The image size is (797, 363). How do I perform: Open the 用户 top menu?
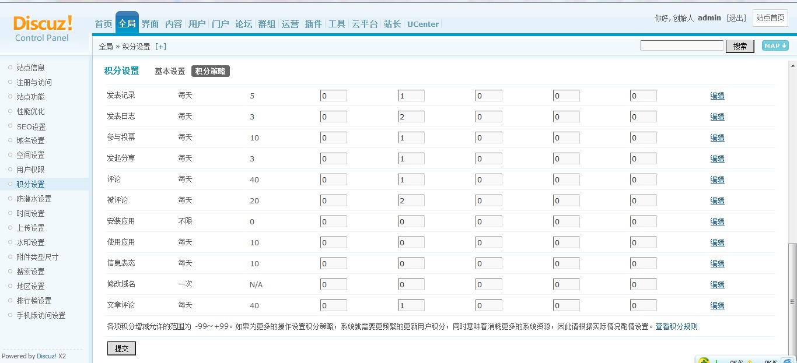click(x=197, y=24)
